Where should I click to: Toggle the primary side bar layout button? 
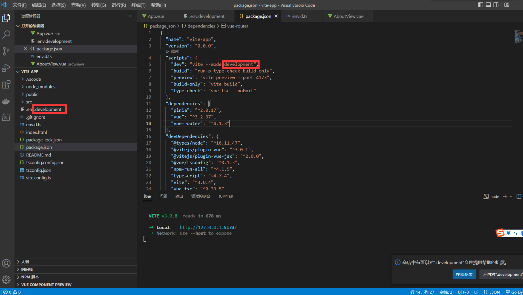480,5
